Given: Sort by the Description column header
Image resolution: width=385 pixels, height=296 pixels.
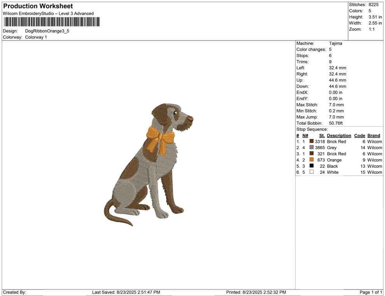Looking at the screenshot, I should pos(339,135).
